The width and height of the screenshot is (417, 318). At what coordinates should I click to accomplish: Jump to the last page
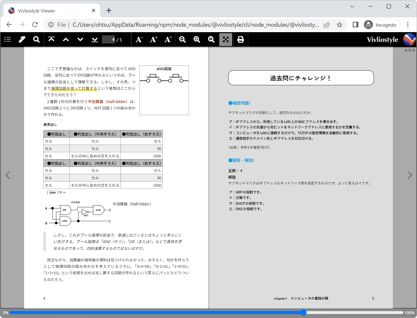pos(95,39)
